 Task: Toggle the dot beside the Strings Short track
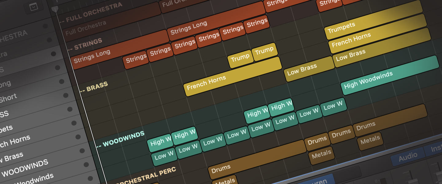65,95
